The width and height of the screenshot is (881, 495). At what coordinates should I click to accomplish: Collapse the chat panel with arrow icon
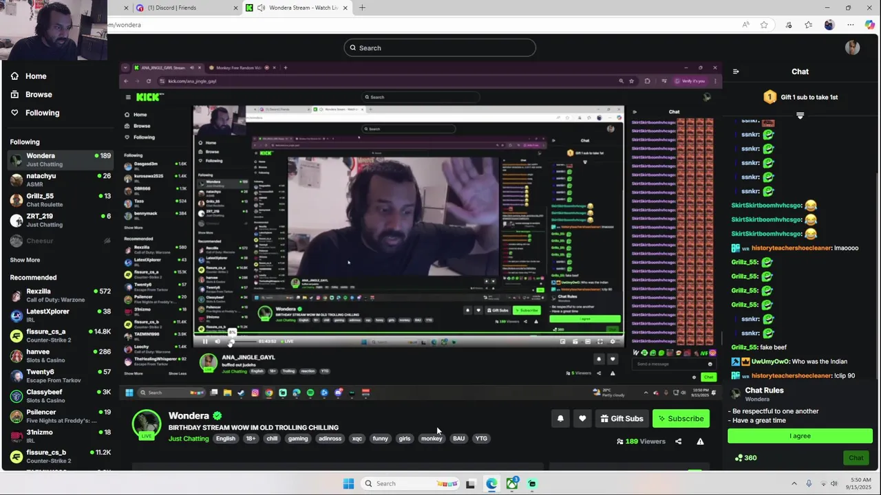(736, 71)
